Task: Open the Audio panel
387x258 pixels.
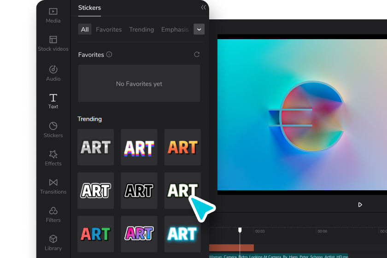Action: click(53, 73)
